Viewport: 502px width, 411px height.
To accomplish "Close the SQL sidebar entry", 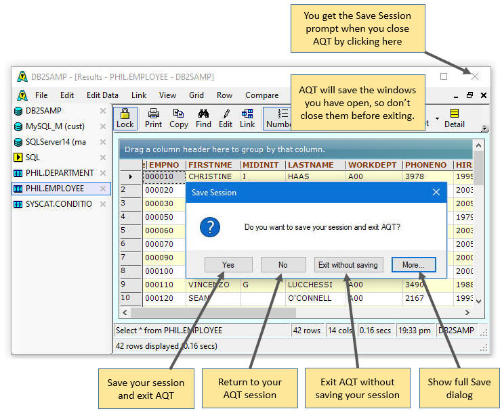I will [103, 158].
